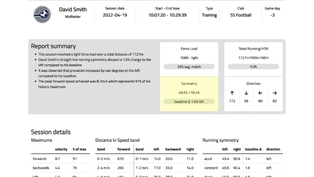Click the backward distance value 56

pos(246,101)
